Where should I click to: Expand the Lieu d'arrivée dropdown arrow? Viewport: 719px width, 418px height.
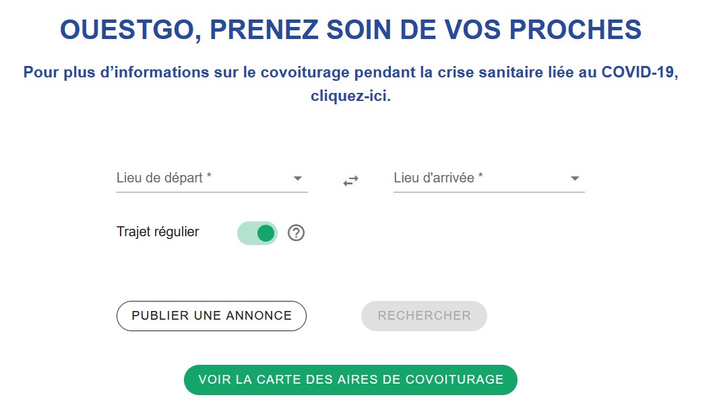(x=575, y=178)
